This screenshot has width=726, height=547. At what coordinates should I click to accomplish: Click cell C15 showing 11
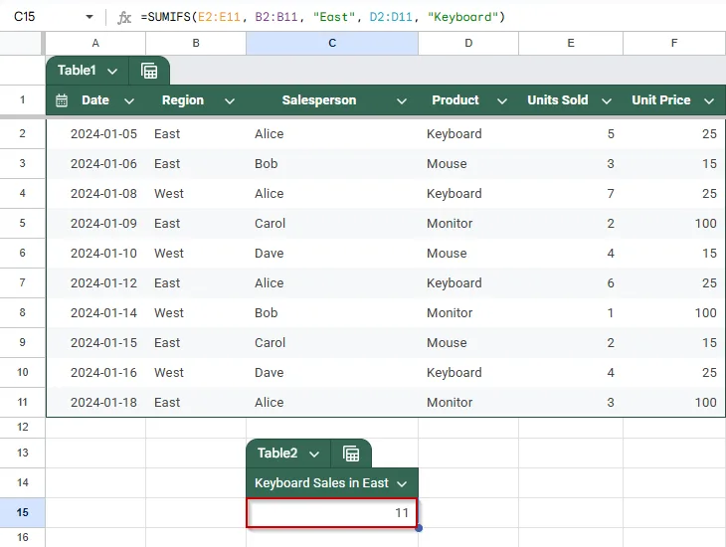[x=332, y=513]
